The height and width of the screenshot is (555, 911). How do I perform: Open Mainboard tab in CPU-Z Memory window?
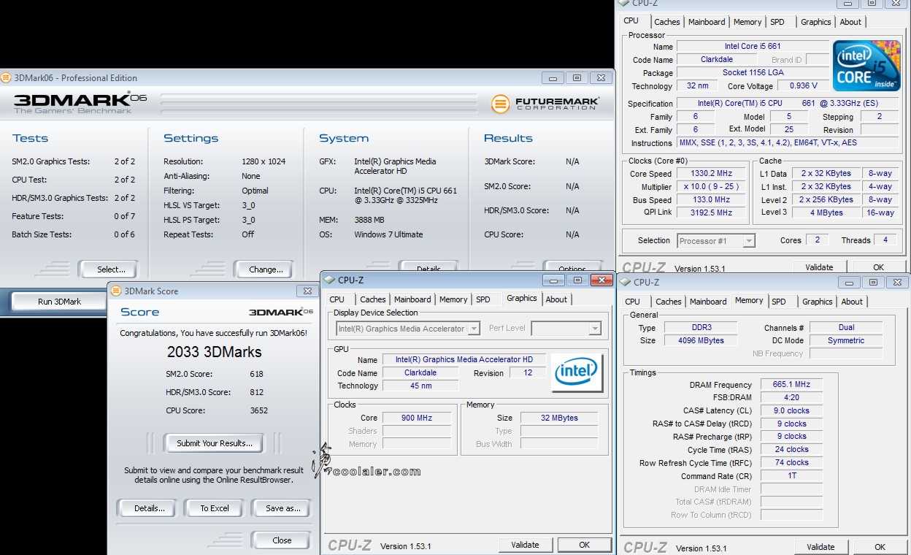(x=708, y=302)
